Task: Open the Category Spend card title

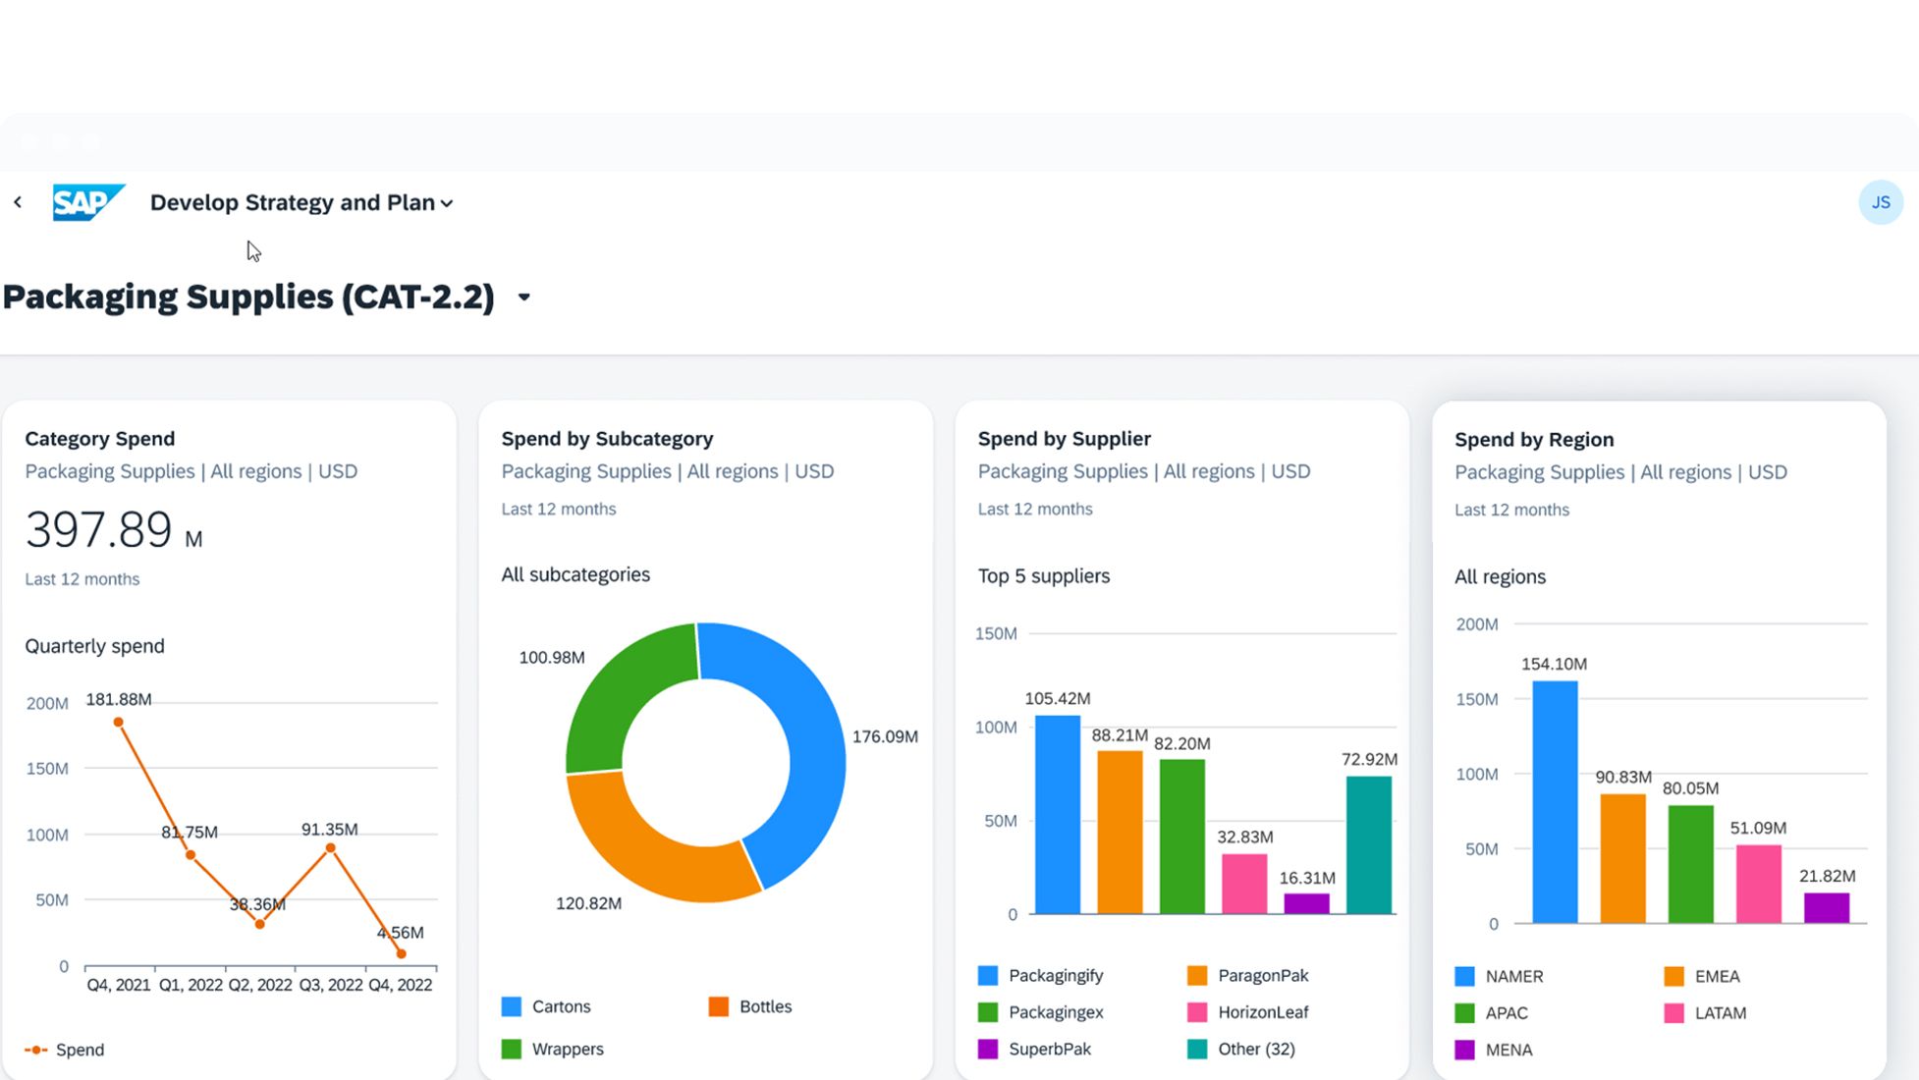Action: [100, 439]
